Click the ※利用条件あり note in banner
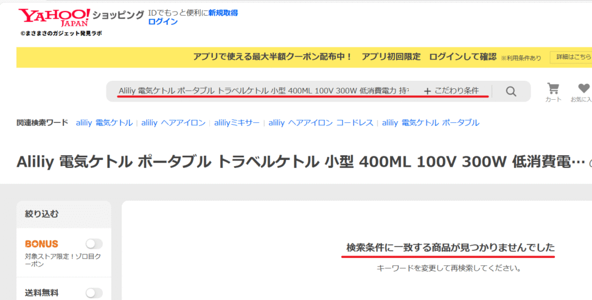This screenshot has width=592, height=300. click(x=521, y=58)
